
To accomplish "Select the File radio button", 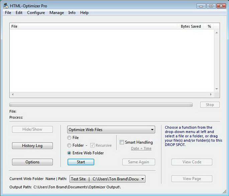I will [69, 138].
